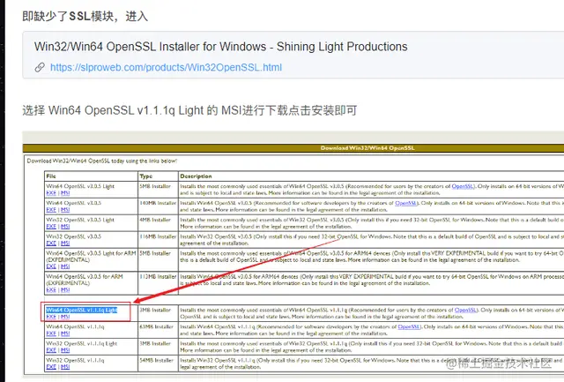Click the EXE link under Win64 OpenSSL v1.1.1q Light
This screenshot has width=564, height=382.
point(51,317)
